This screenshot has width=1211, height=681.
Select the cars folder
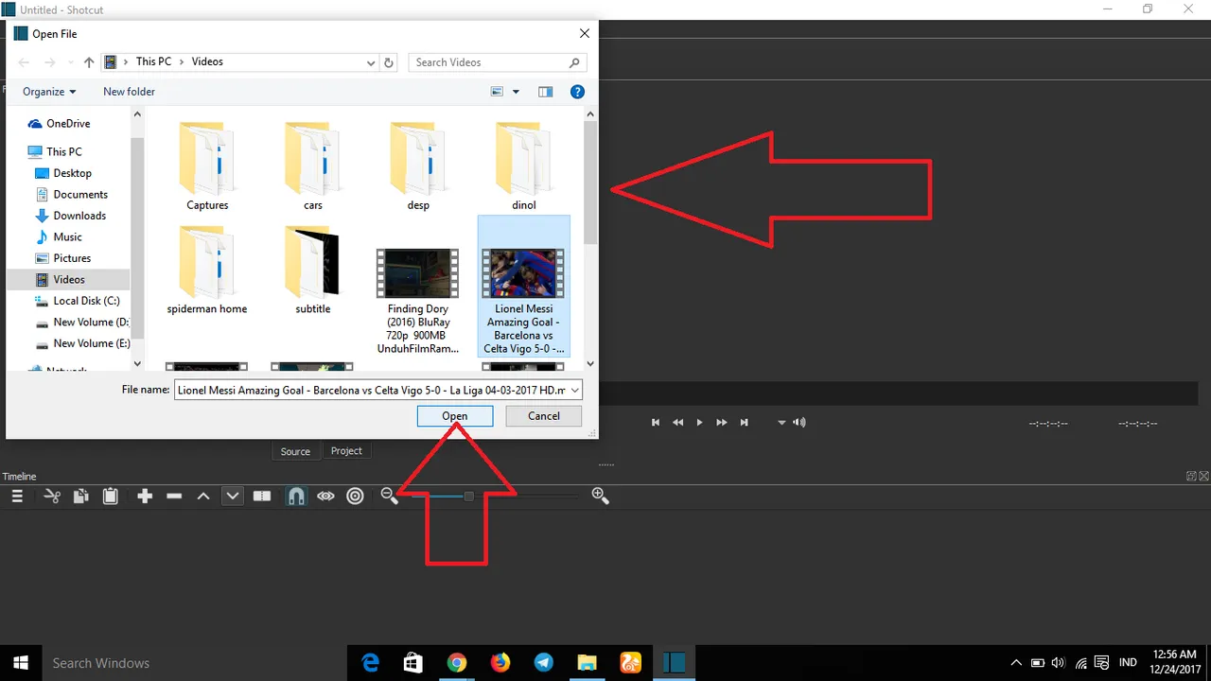[x=313, y=166]
